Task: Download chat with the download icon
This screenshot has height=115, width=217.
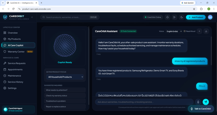Action: tap(206, 31)
